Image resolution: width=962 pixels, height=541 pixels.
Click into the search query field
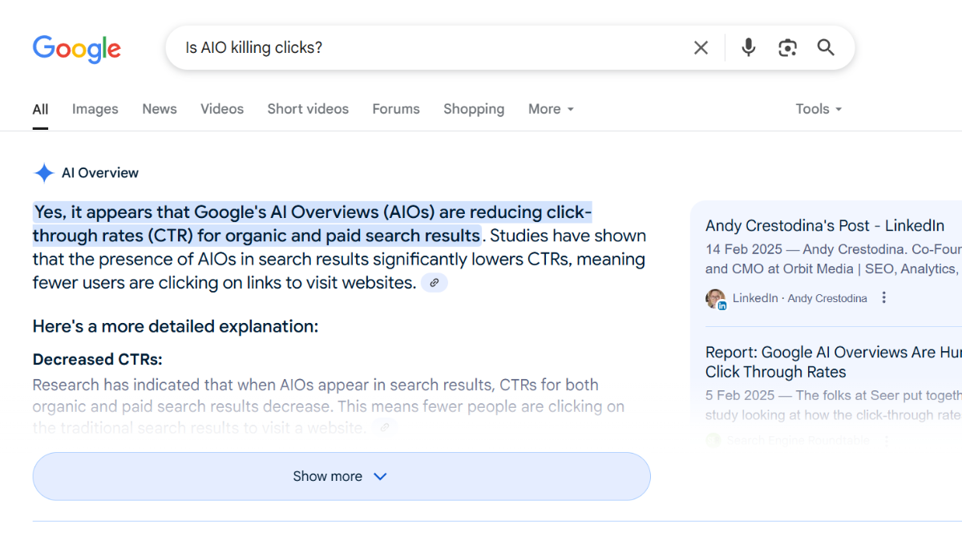click(425, 48)
